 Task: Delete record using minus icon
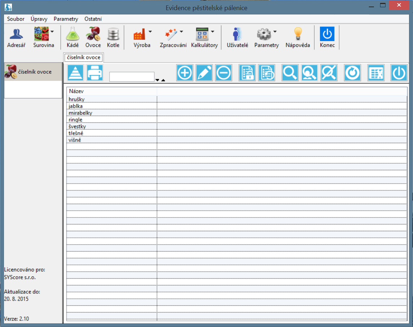(224, 73)
